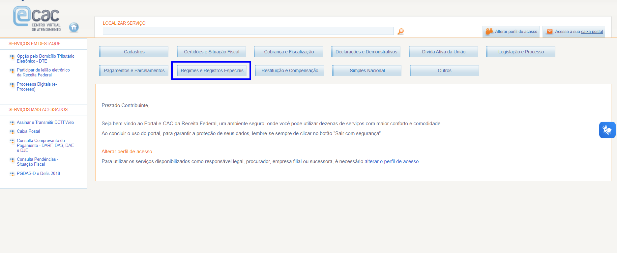Open PGDAS-D e Defis 2018 link
Viewport: 617px width, 253px height.
point(38,173)
